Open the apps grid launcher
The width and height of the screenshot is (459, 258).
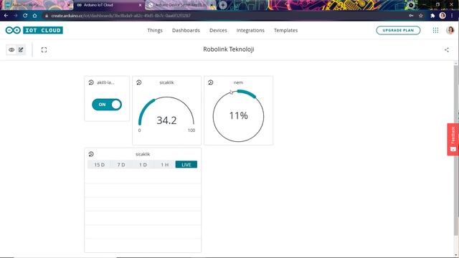(x=435, y=30)
